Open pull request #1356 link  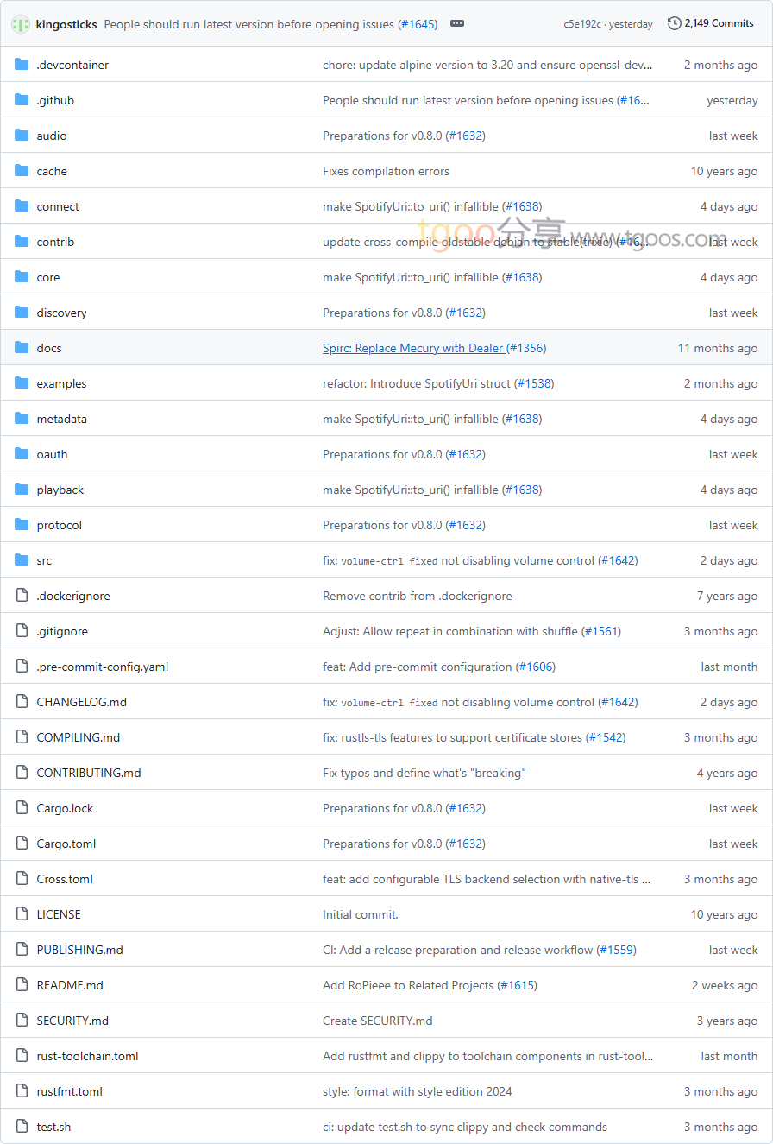click(526, 348)
